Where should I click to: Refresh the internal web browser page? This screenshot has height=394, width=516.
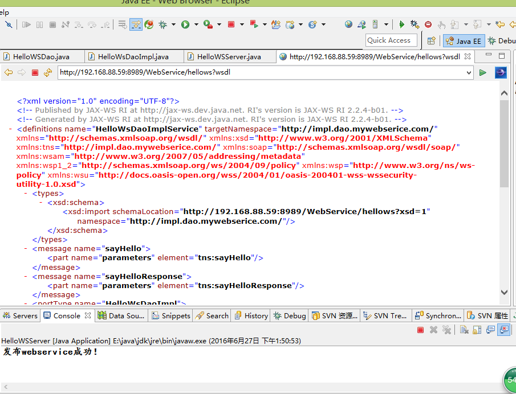(x=47, y=72)
